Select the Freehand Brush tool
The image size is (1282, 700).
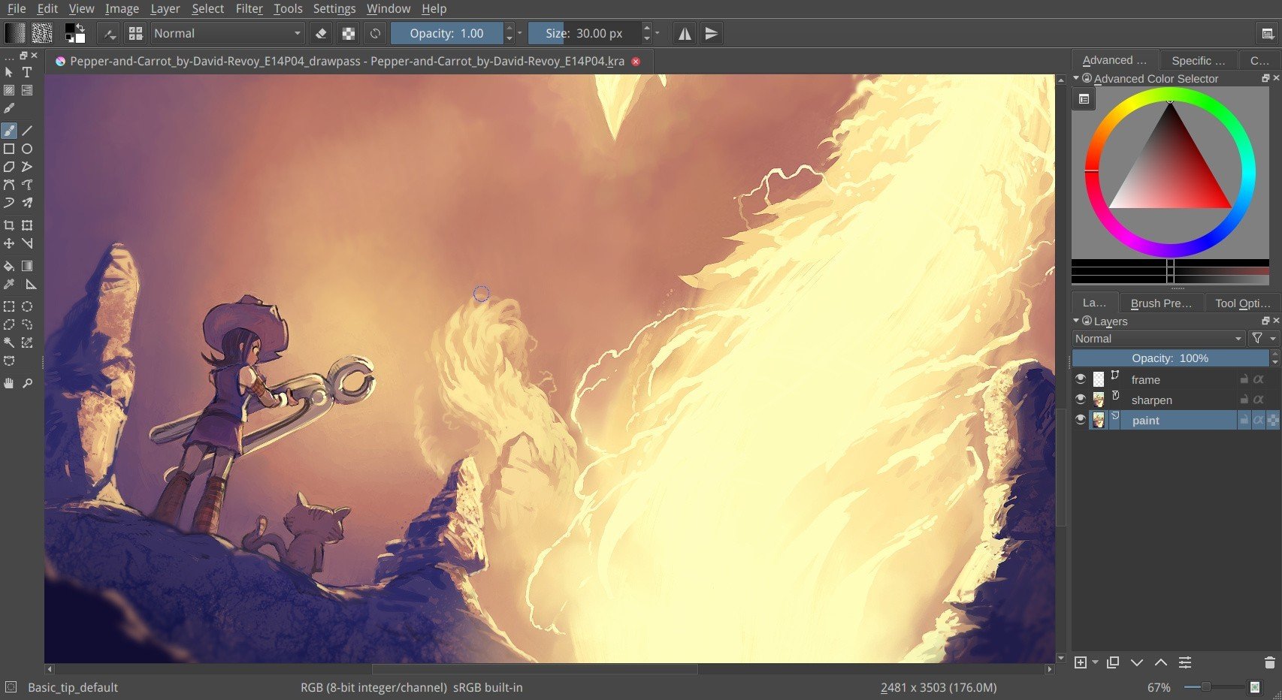coord(9,130)
